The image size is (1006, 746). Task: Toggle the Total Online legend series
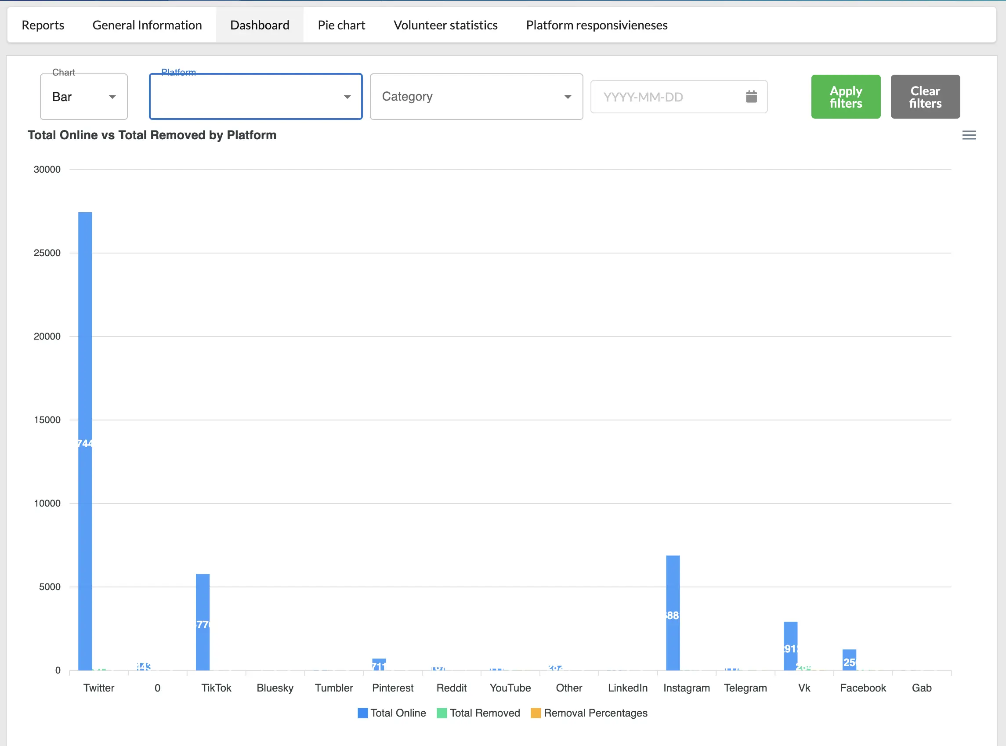pos(391,713)
